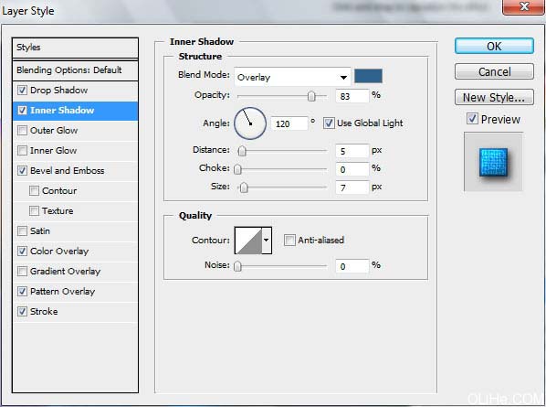The width and height of the screenshot is (546, 407).
Task: Uncheck the Drop Shadow effect checkbox
Action: pyautogui.click(x=22, y=90)
